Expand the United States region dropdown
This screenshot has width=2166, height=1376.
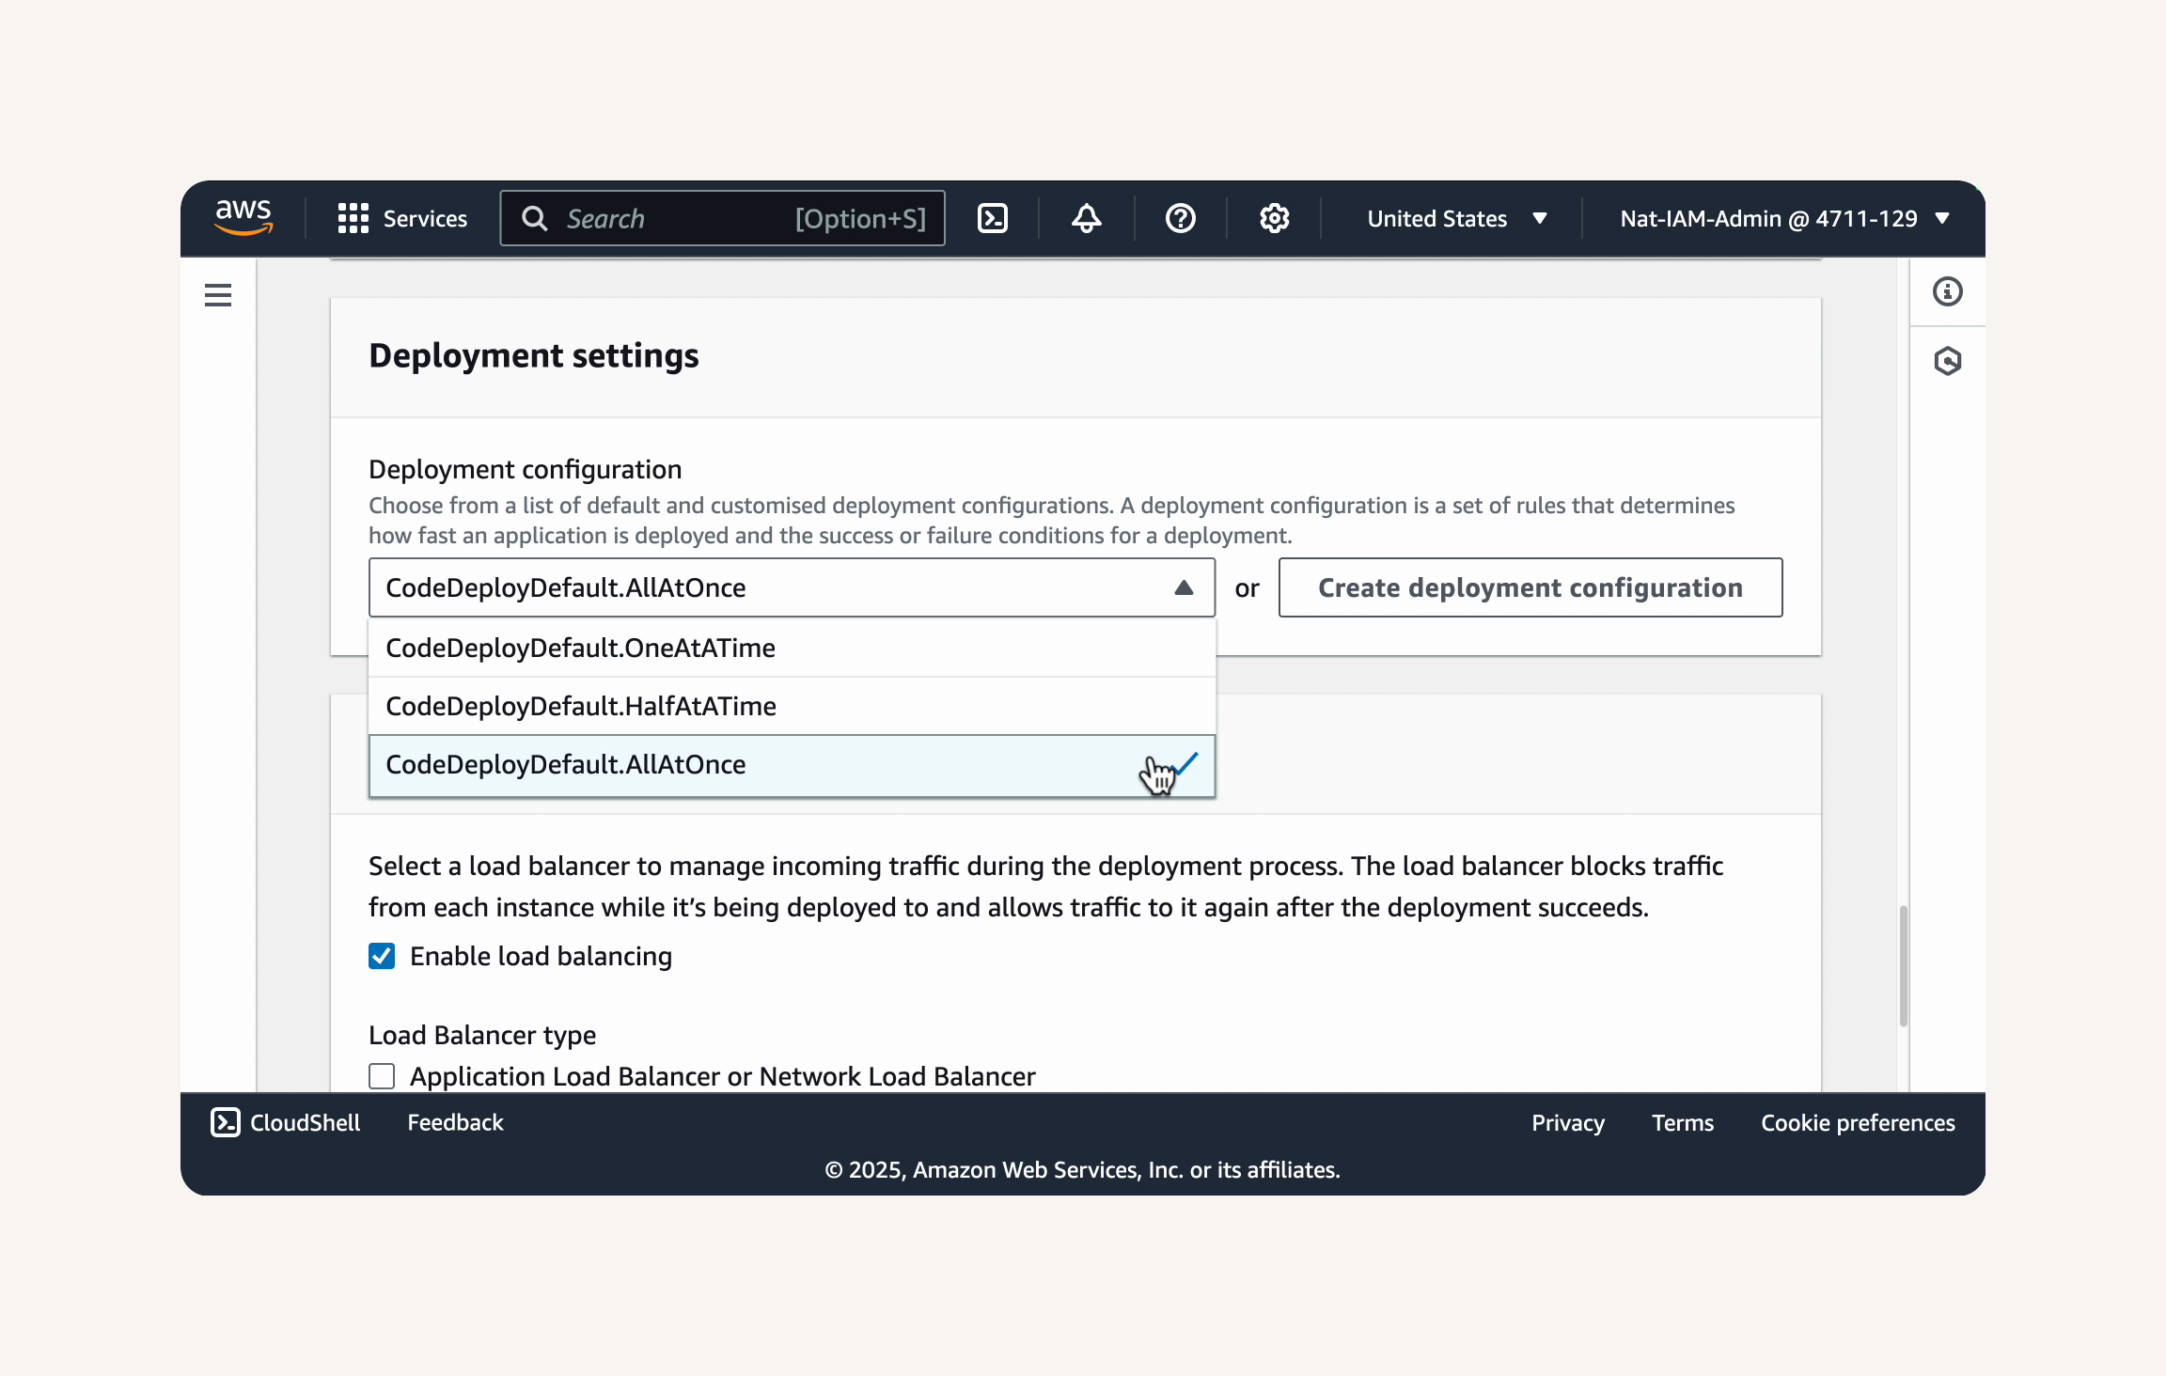1457,218
